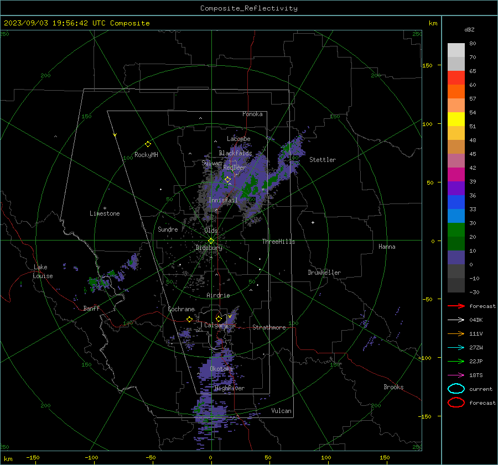Select the orange 111V arrow symbol
Image resolution: width=498 pixels, height=465 pixels.
[x=456, y=333]
